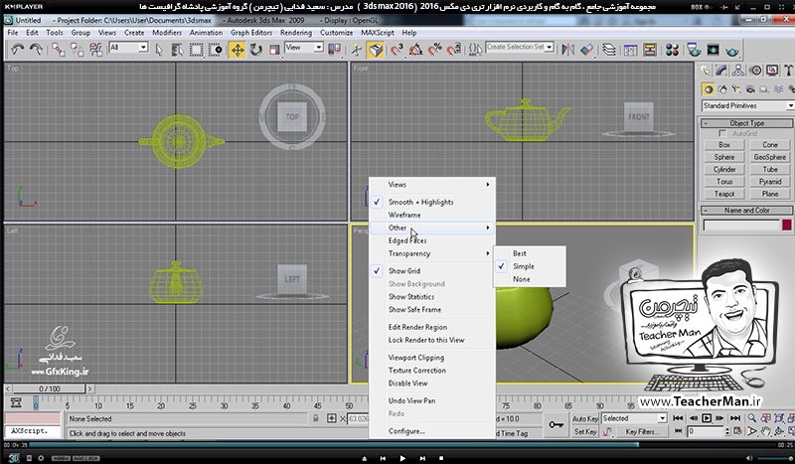Toggle the Auto Key animation mode
Screen dimensions: 795x464
[585, 419]
